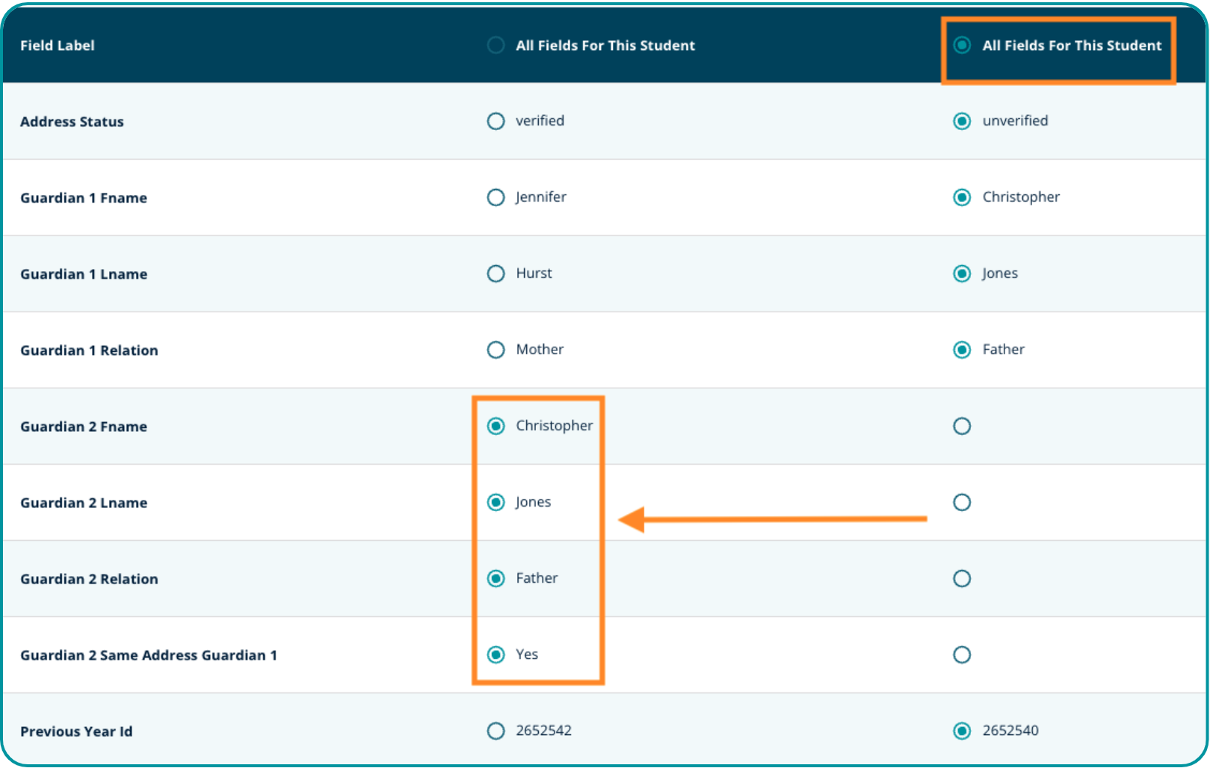Select 'Jones' for Guardian 2 Lname
1213x771 pixels.
click(x=496, y=502)
